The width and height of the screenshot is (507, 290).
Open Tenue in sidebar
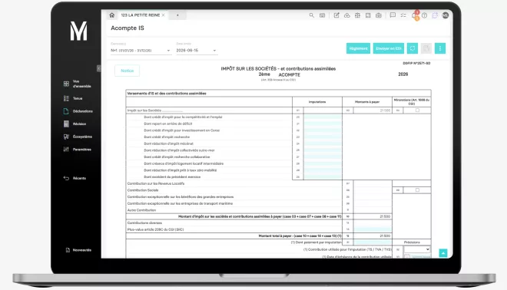[x=73, y=98]
